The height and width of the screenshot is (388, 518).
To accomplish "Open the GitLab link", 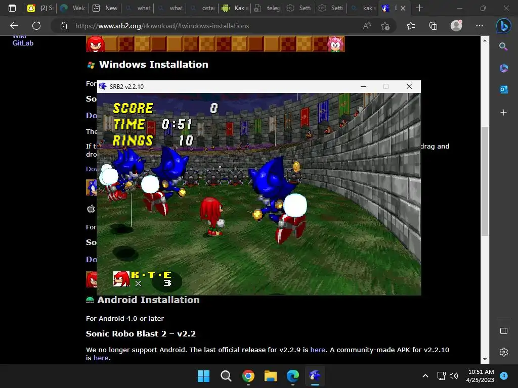I will (23, 43).
